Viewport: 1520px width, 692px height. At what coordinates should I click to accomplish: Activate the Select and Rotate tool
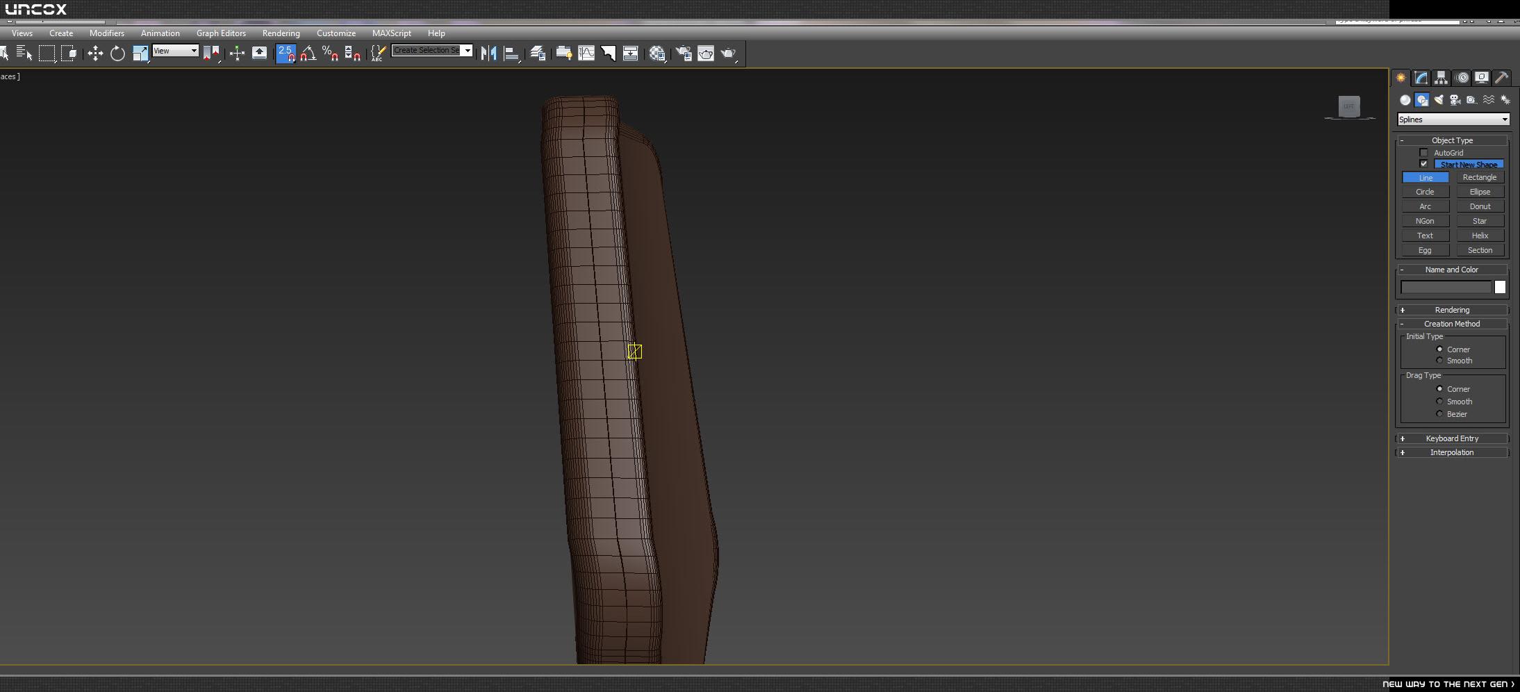(x=117, y=53)
